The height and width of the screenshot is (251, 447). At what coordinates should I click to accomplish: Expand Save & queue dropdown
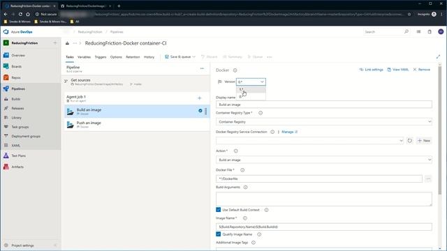coord(194,57)
